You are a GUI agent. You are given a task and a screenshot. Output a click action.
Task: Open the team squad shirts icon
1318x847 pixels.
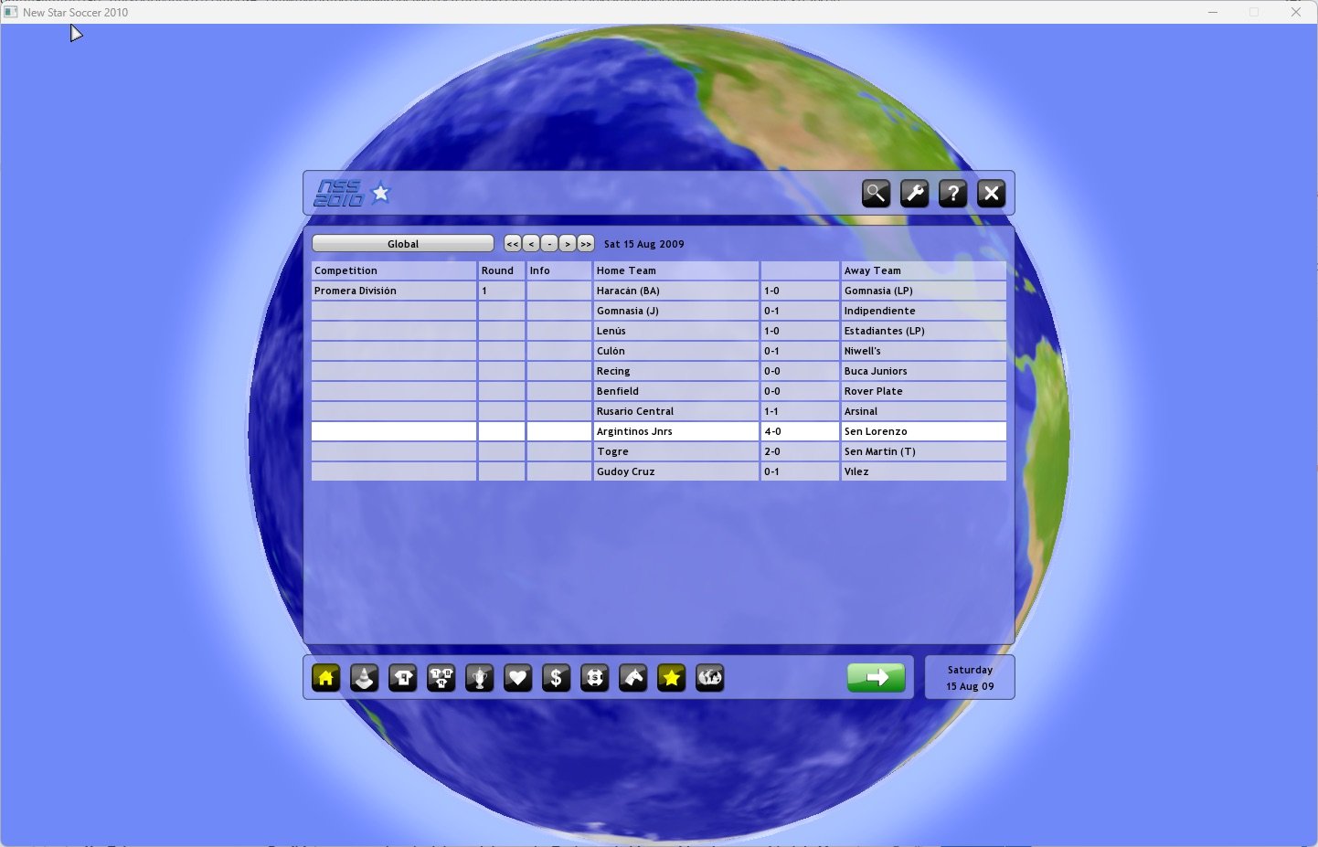[441, 678]
